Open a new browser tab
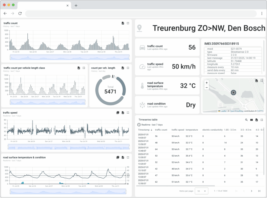The width and height of the screenshot is (267, 198). click(x=76, y=5)
